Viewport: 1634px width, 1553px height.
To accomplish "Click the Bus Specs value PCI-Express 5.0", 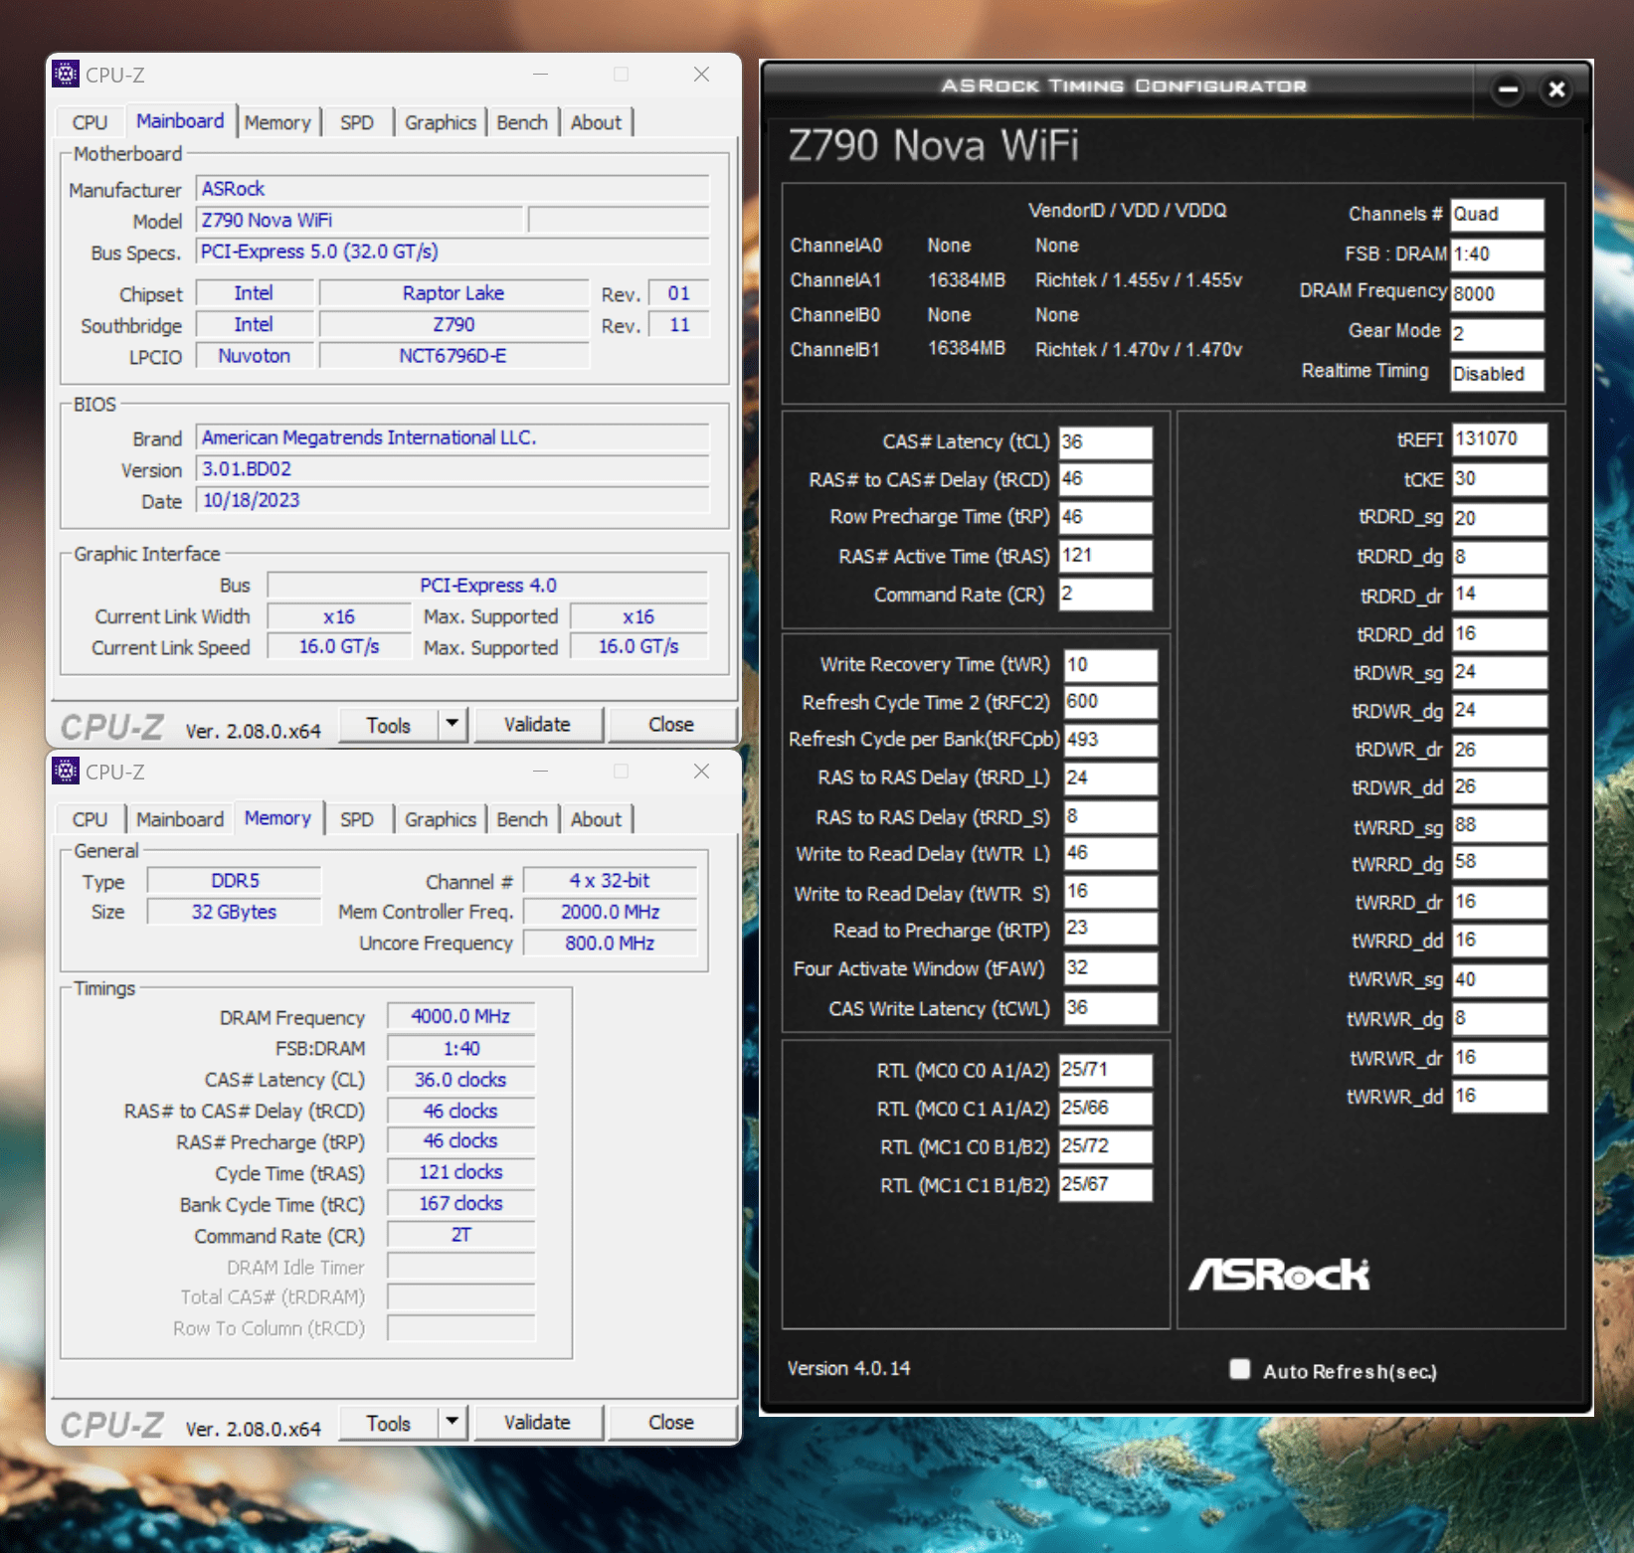I will [x=453, y=252].
